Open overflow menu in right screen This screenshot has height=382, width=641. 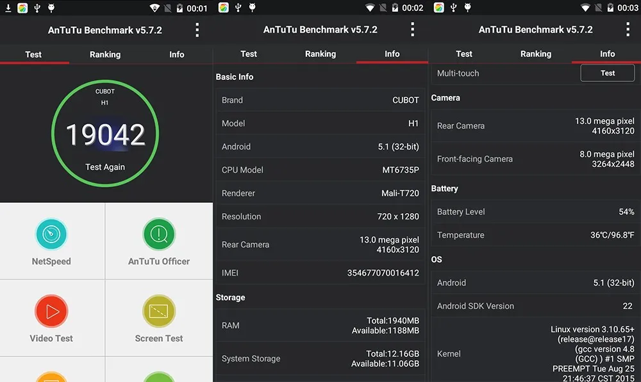628,29
